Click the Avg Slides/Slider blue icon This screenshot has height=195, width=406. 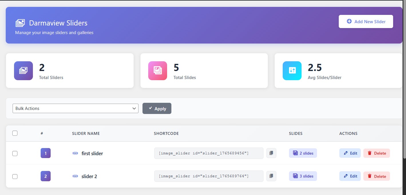click(x=292, y=71)
